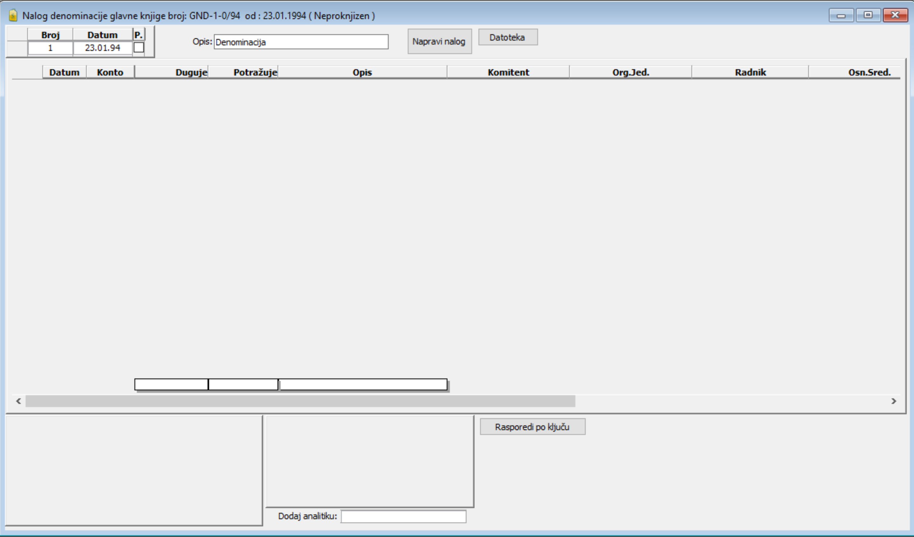Click the date cell 23.01.94
914x537 pixels.
102,48
